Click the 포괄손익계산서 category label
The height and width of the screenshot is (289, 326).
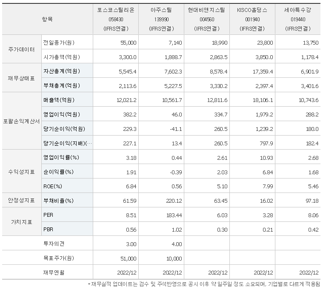click(x=21, y=122)
